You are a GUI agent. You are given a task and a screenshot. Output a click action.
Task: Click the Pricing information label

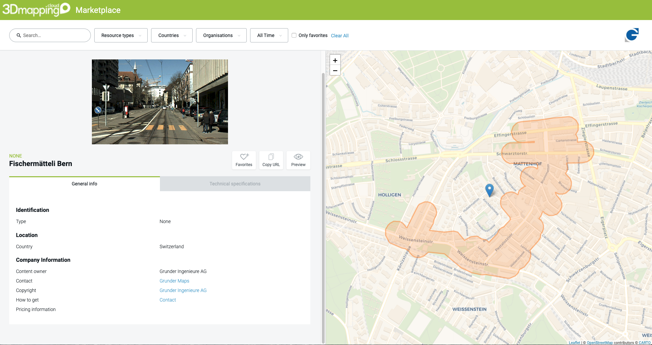pyautogui.click(x=36, y=309)
